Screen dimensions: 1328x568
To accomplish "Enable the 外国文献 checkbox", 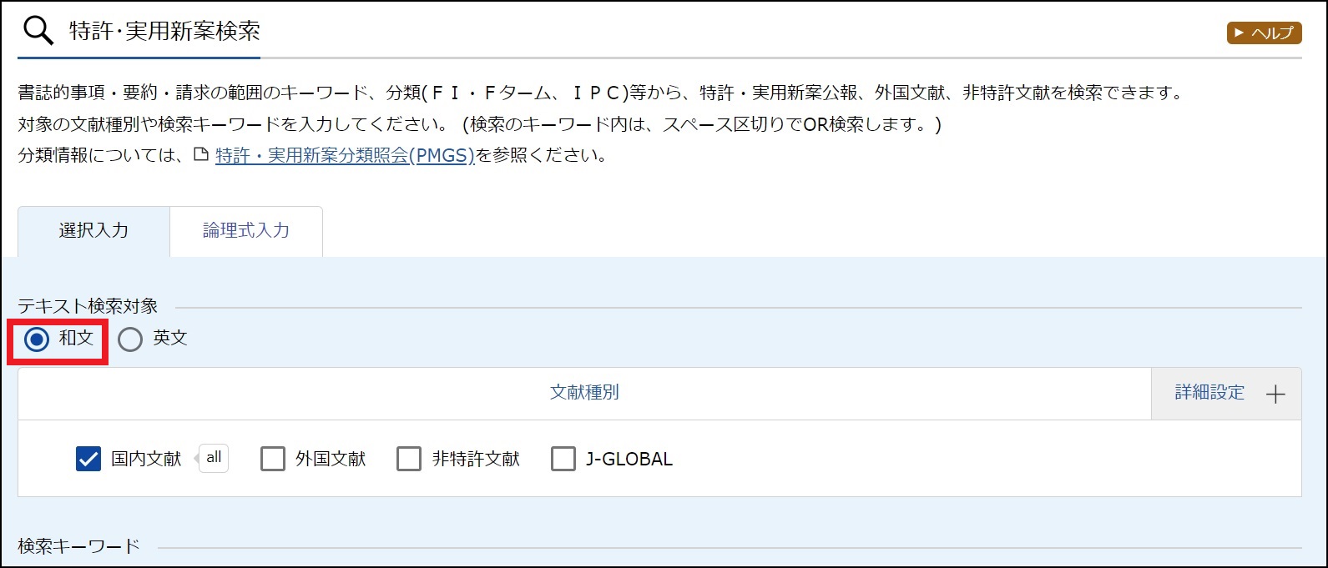I will (x=273, y=459).
